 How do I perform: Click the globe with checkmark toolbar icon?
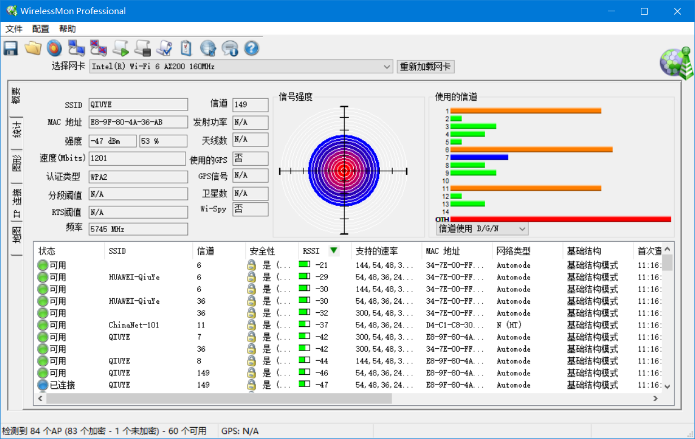point(208,48)
